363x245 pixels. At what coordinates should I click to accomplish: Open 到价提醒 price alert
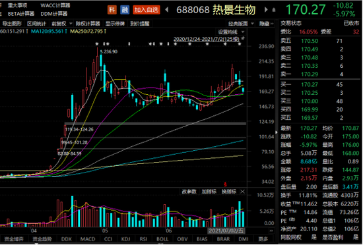(x=140, y=24)
